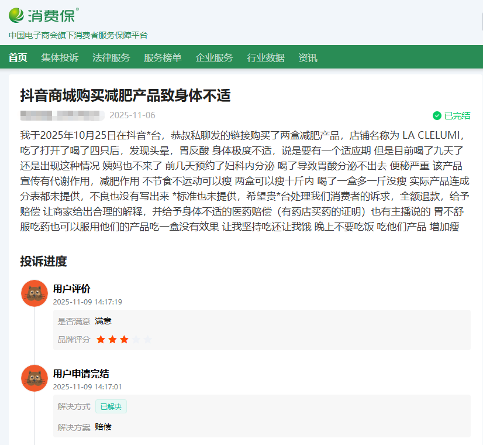
Task: Open the 资讯 navigation item
Action: pos(308,57)
